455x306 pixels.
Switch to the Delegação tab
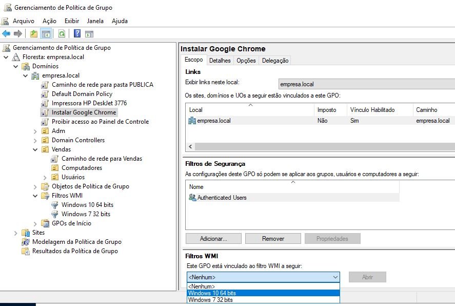pos(275,61)
